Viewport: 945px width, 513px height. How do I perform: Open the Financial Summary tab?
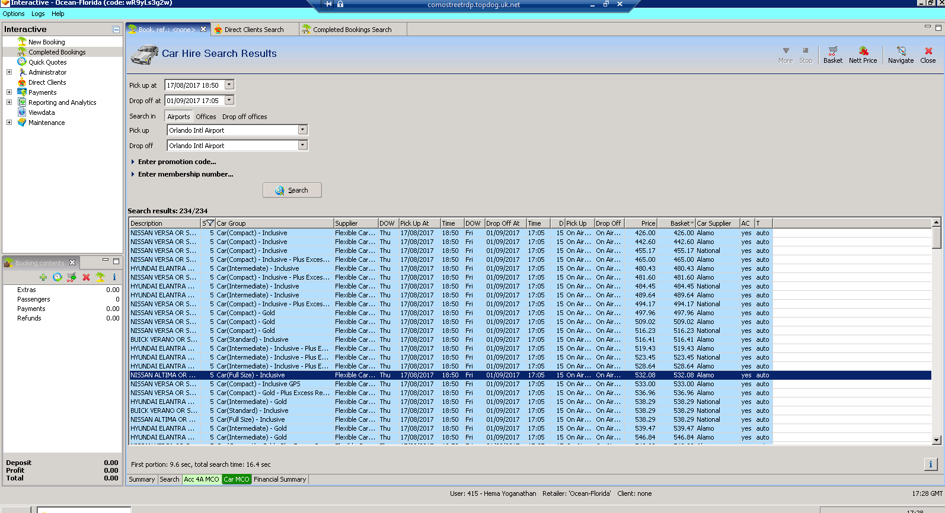(280, 479)
